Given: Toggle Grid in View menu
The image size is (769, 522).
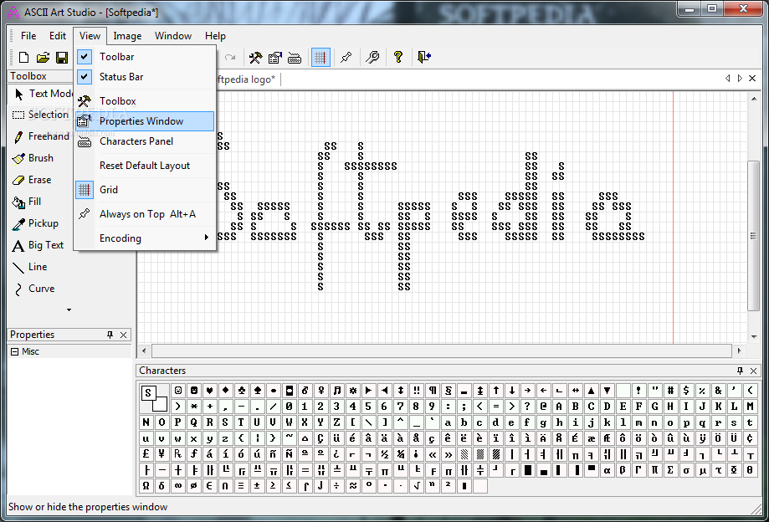Looking at the screenshot, I should click(145, 190).
